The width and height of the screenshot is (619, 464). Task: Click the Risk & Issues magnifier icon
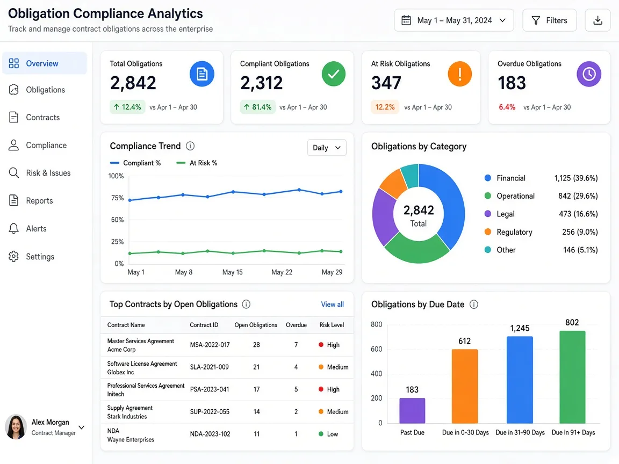pos(14,173)
